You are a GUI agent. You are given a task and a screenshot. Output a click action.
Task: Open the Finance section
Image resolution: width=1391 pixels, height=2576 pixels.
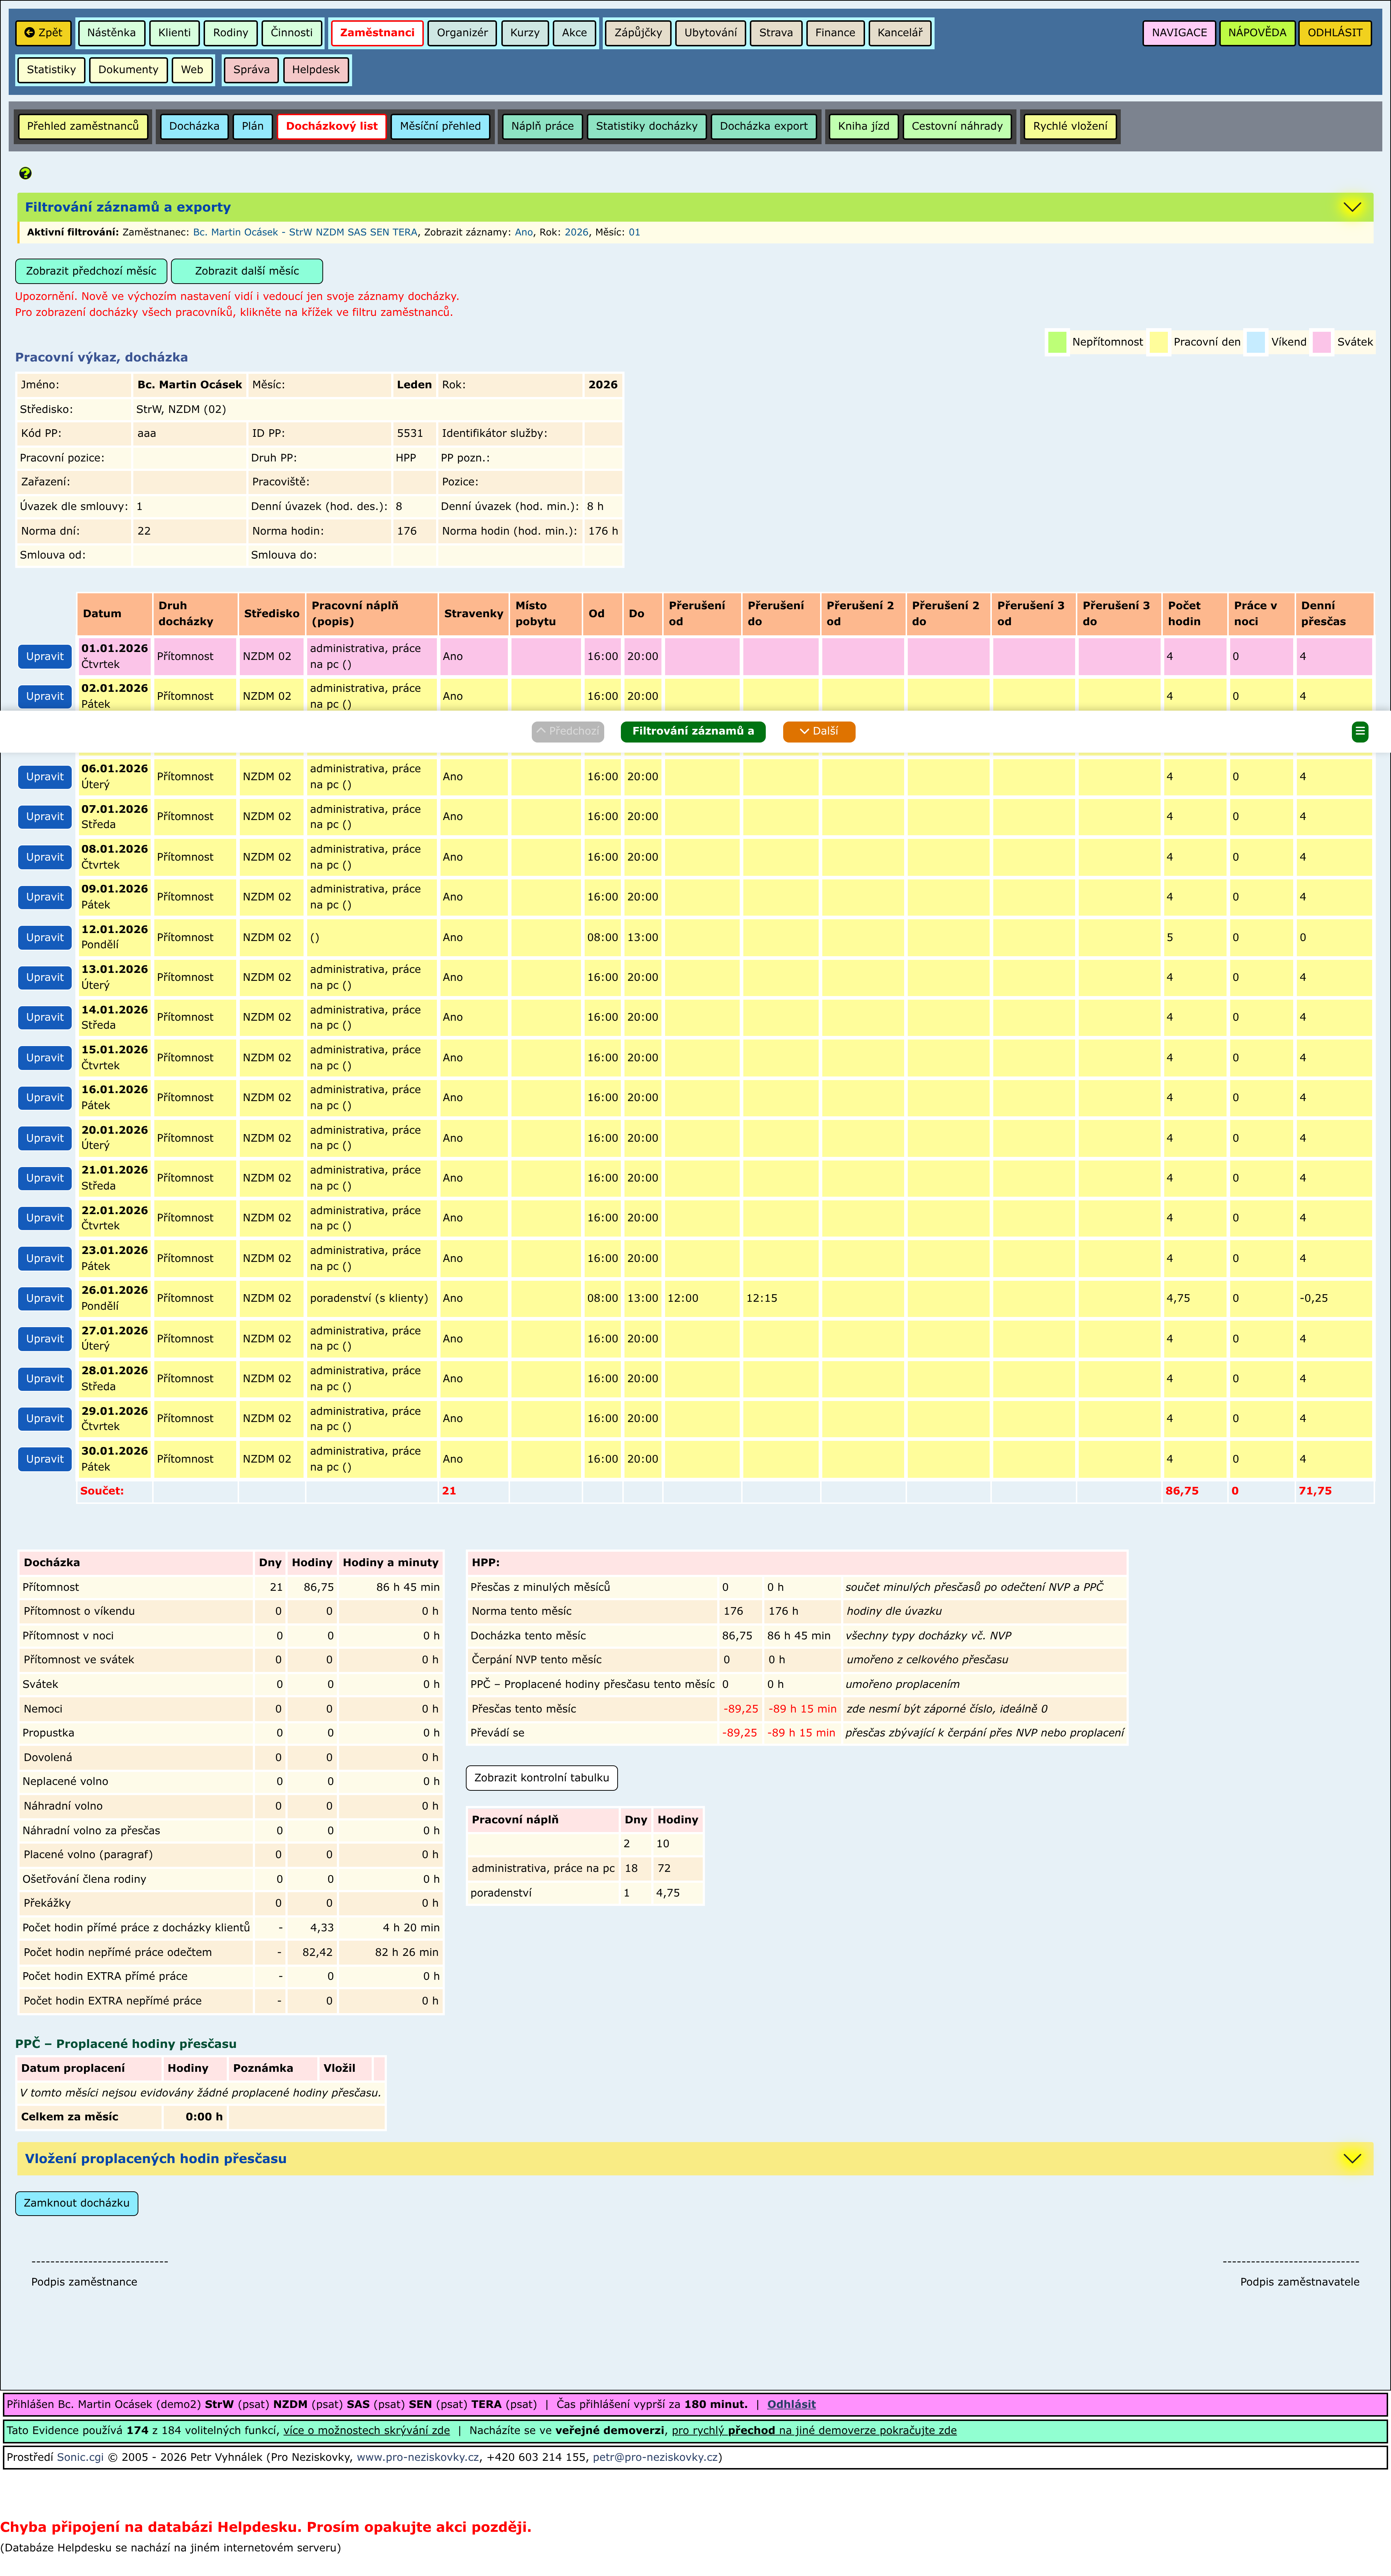[835, 33]
